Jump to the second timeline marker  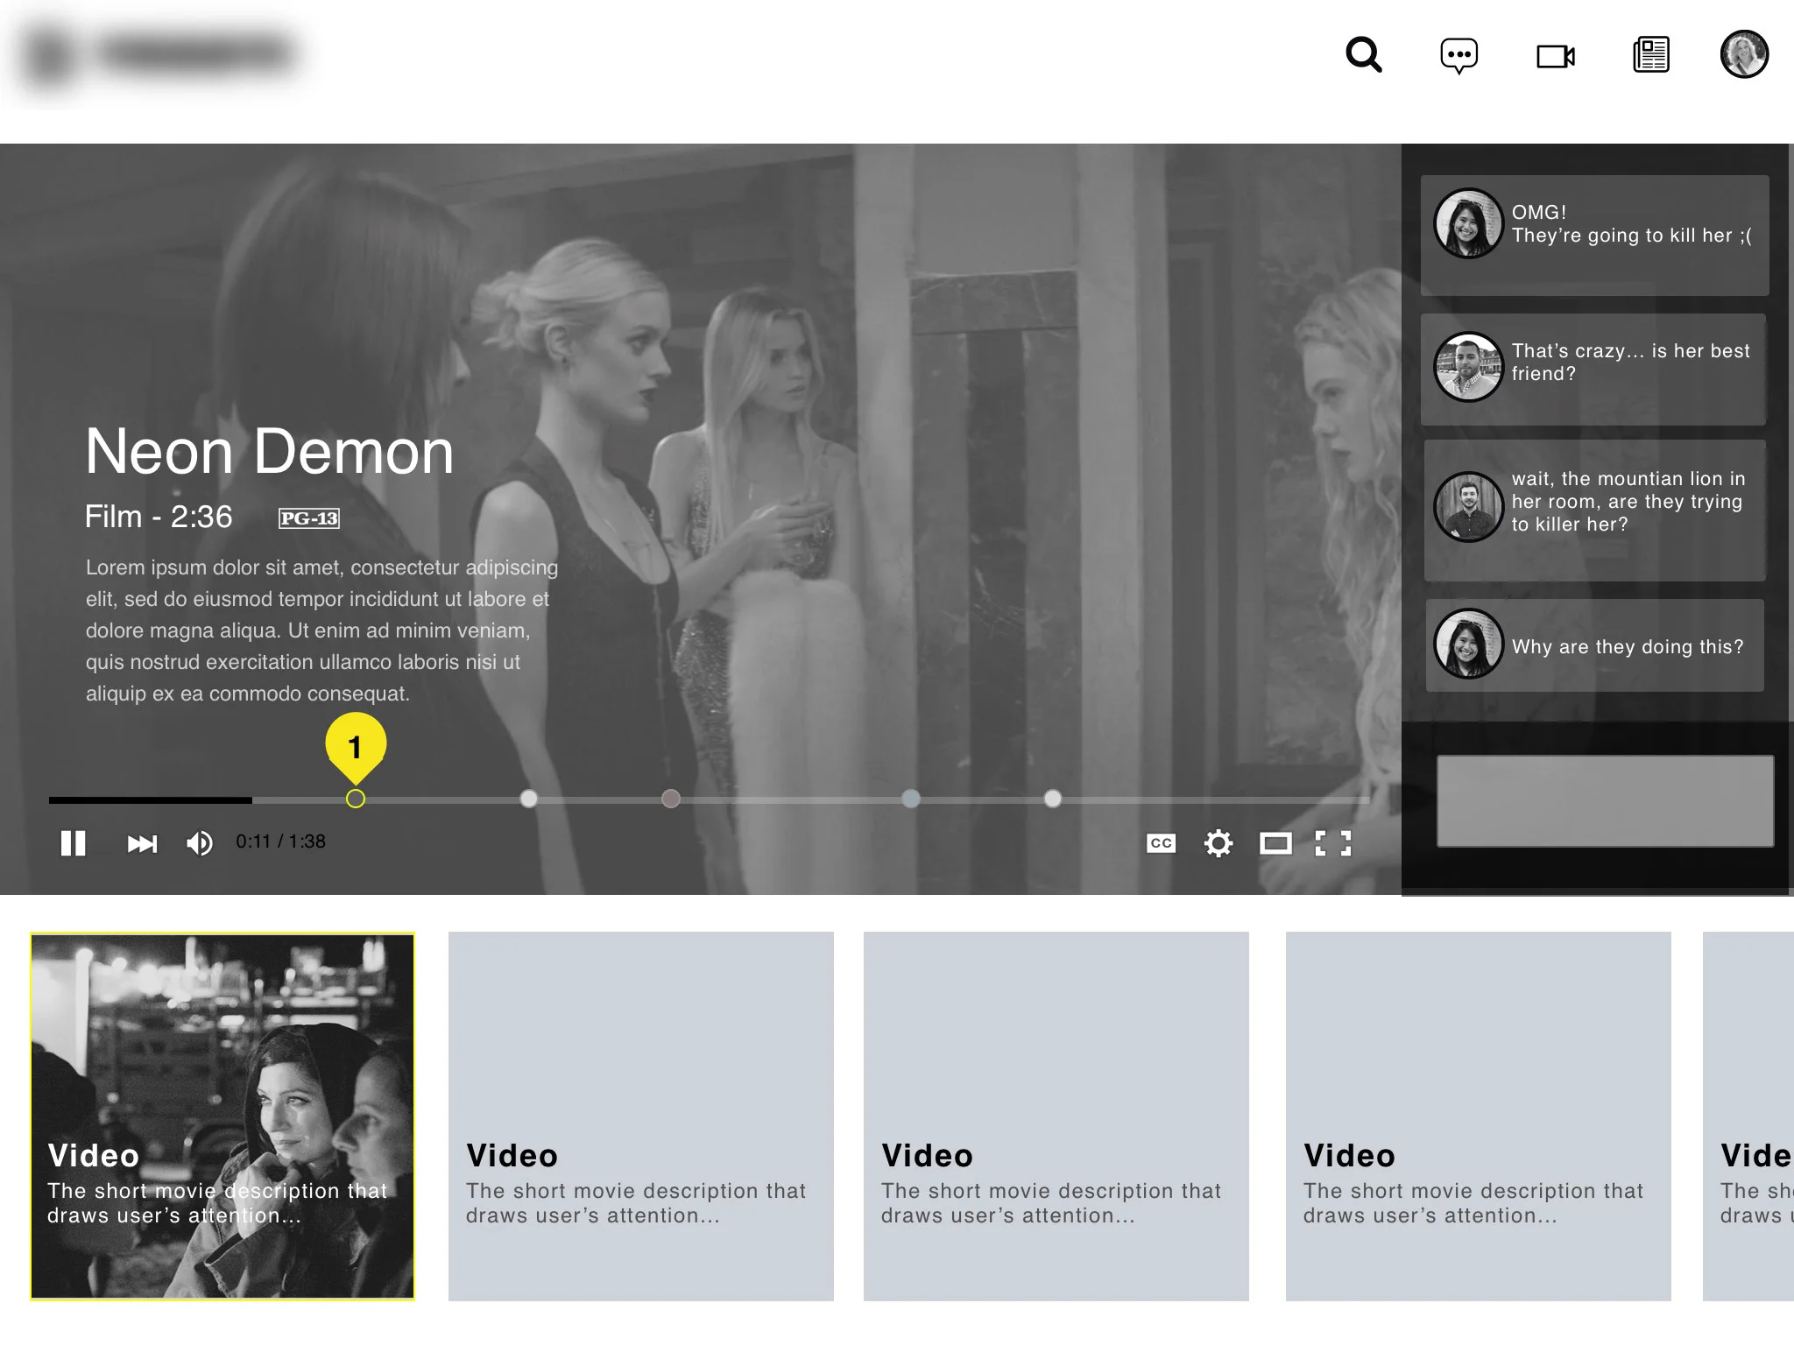[529, 799]
